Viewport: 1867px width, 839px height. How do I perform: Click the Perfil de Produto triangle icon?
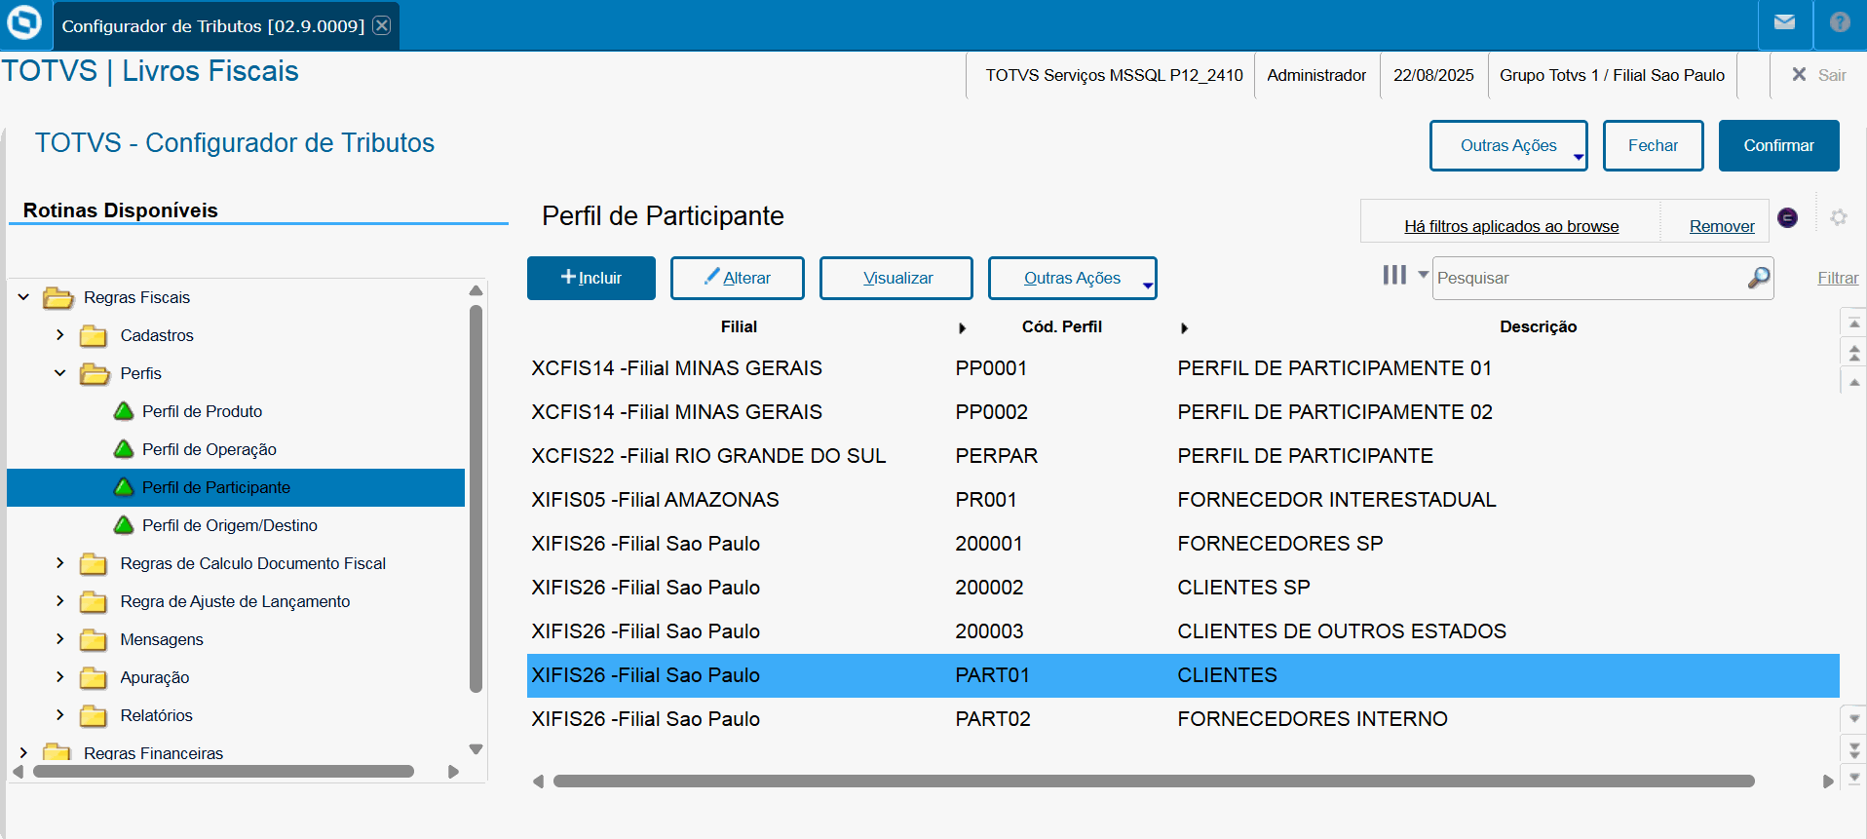[x=124, y=411]
